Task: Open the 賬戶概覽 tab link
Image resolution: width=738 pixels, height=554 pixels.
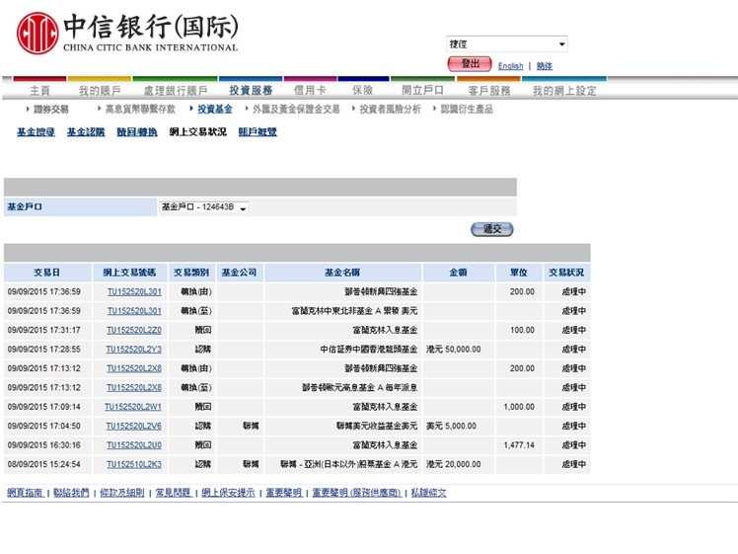Action: (258, 132)
